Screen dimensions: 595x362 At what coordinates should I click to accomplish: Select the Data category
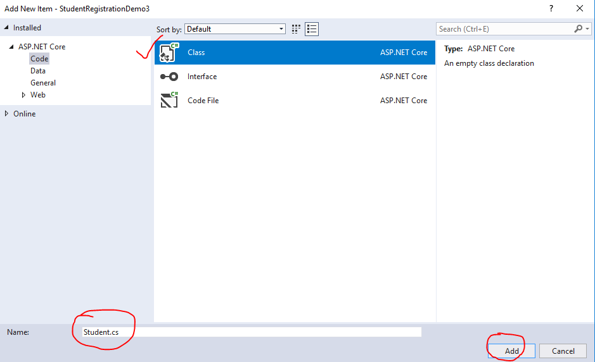[x=38, y=71]
